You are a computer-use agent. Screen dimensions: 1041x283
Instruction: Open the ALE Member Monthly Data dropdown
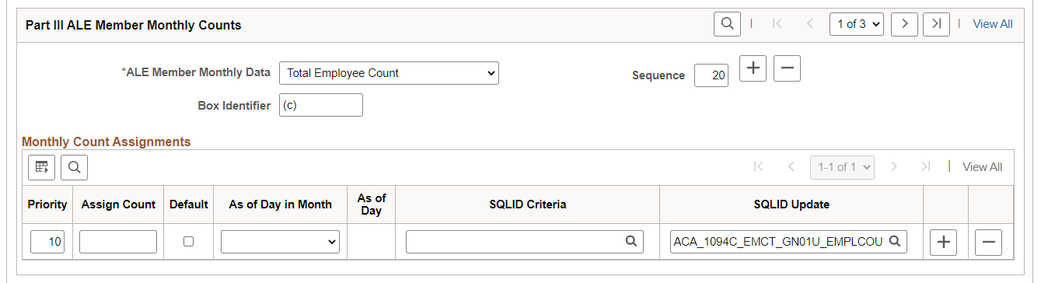point(389,73)
